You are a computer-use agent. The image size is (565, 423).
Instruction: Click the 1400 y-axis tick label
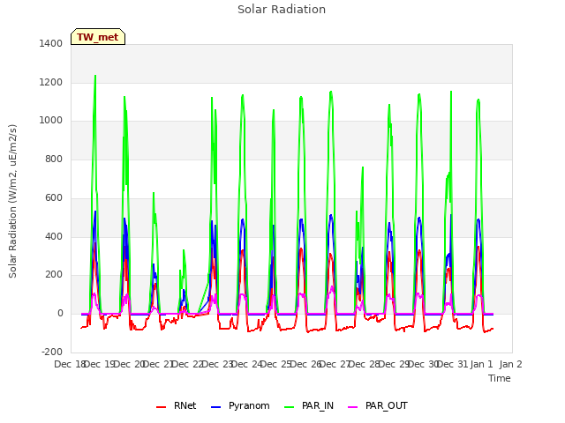pos(51,43)
